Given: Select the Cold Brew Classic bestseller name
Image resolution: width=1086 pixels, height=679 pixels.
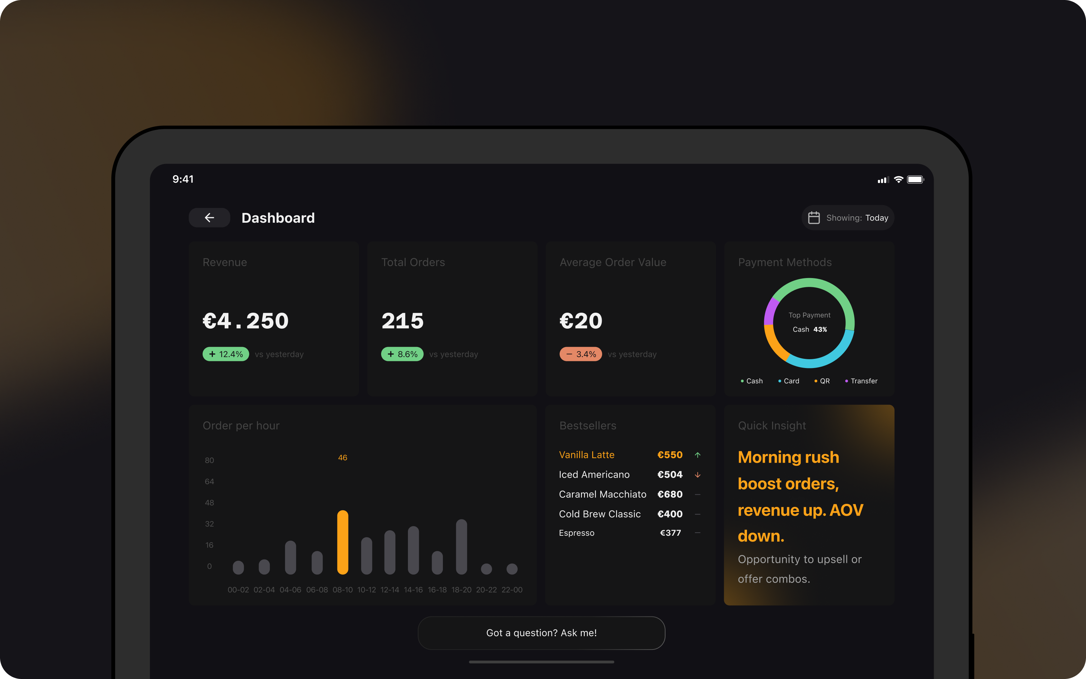Looking at the screenshot, I should 600,514.
